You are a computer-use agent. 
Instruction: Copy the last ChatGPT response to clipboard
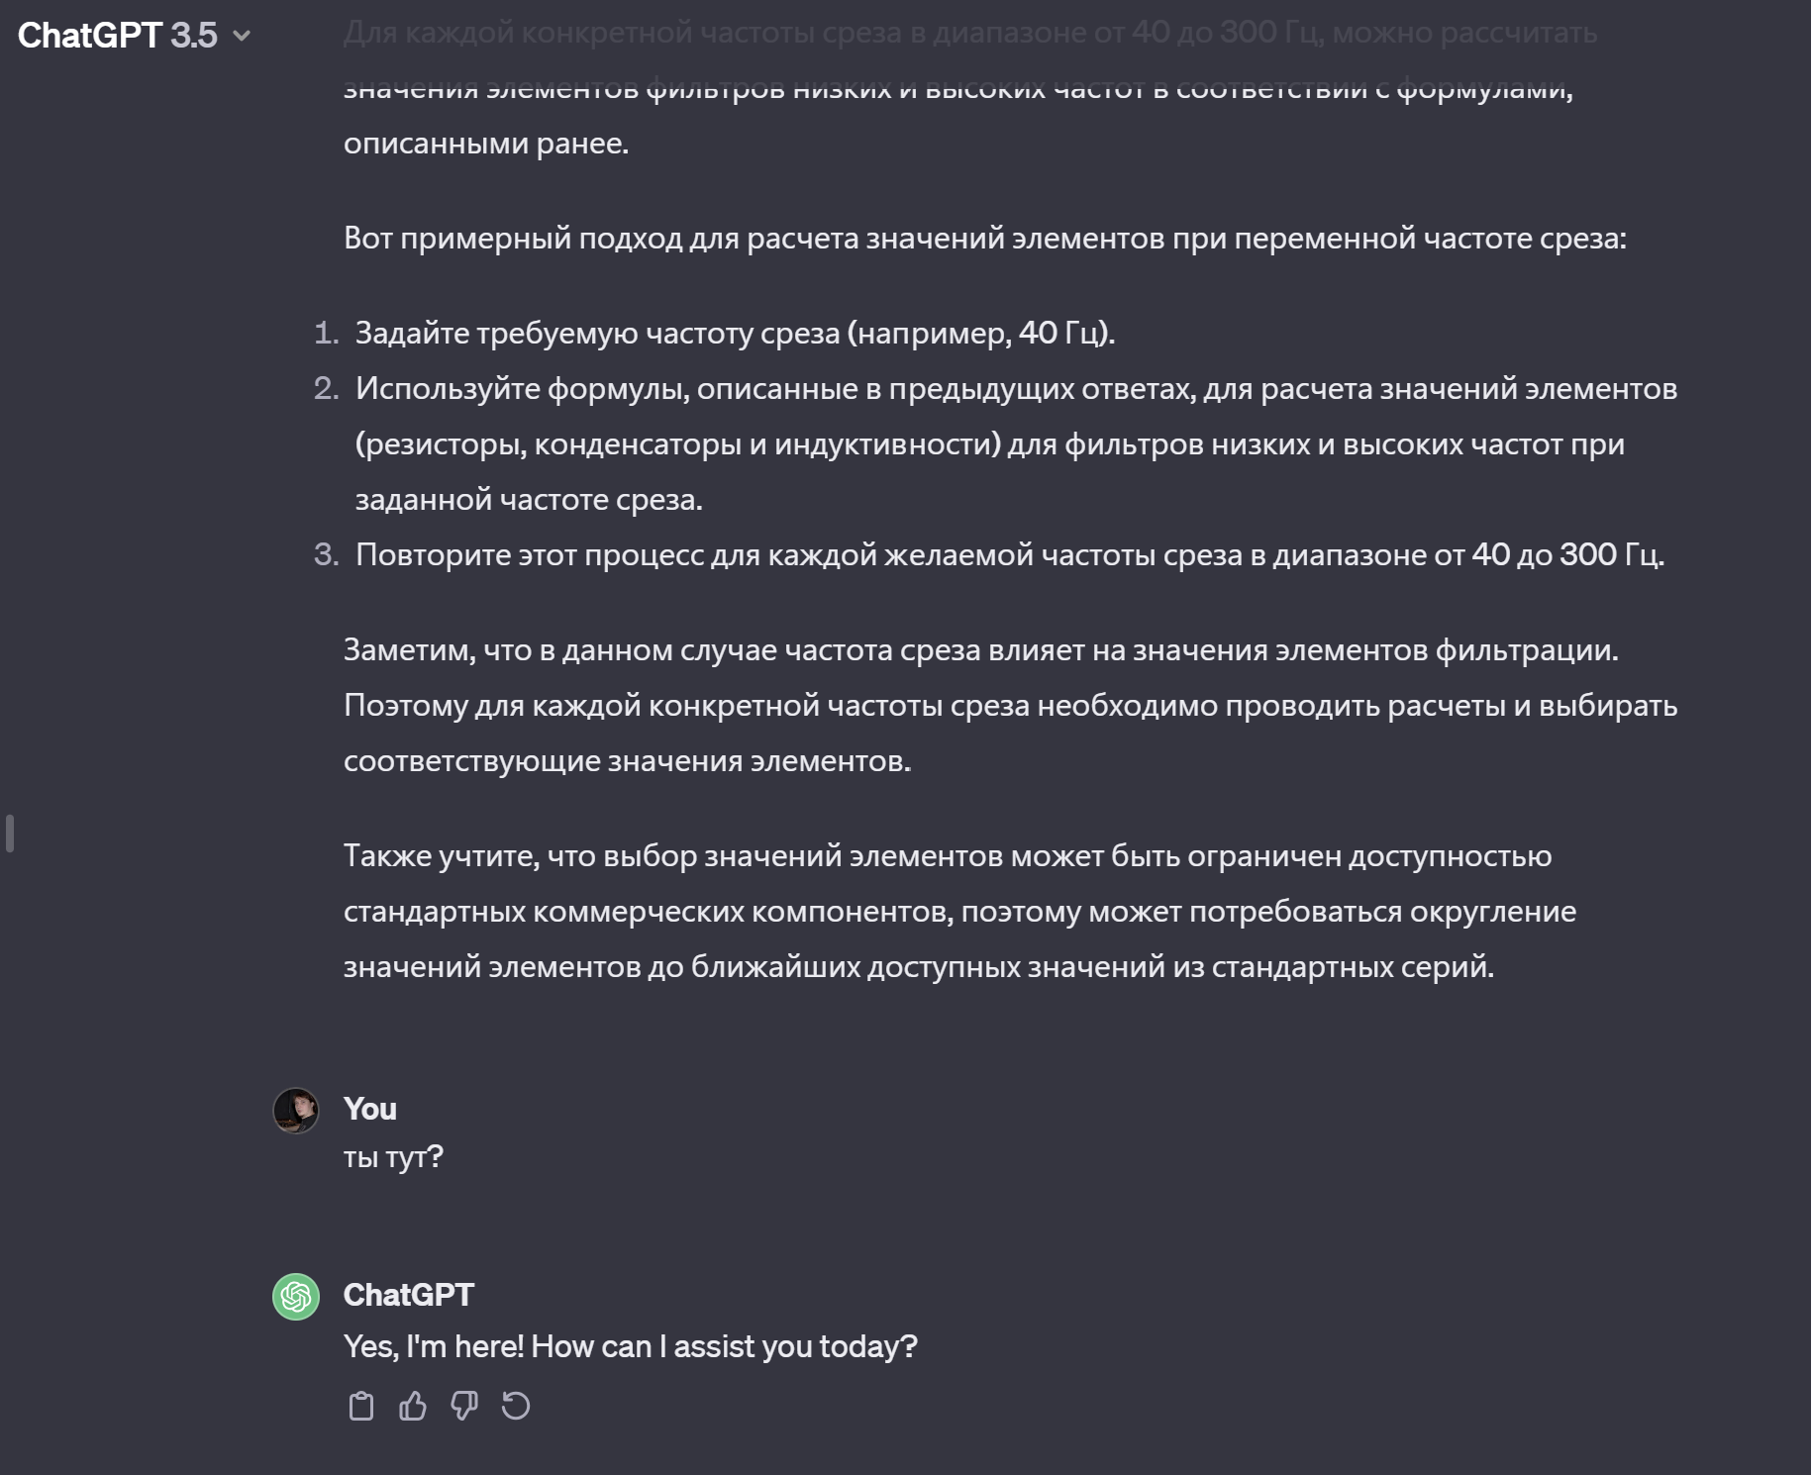[361, 1406]
